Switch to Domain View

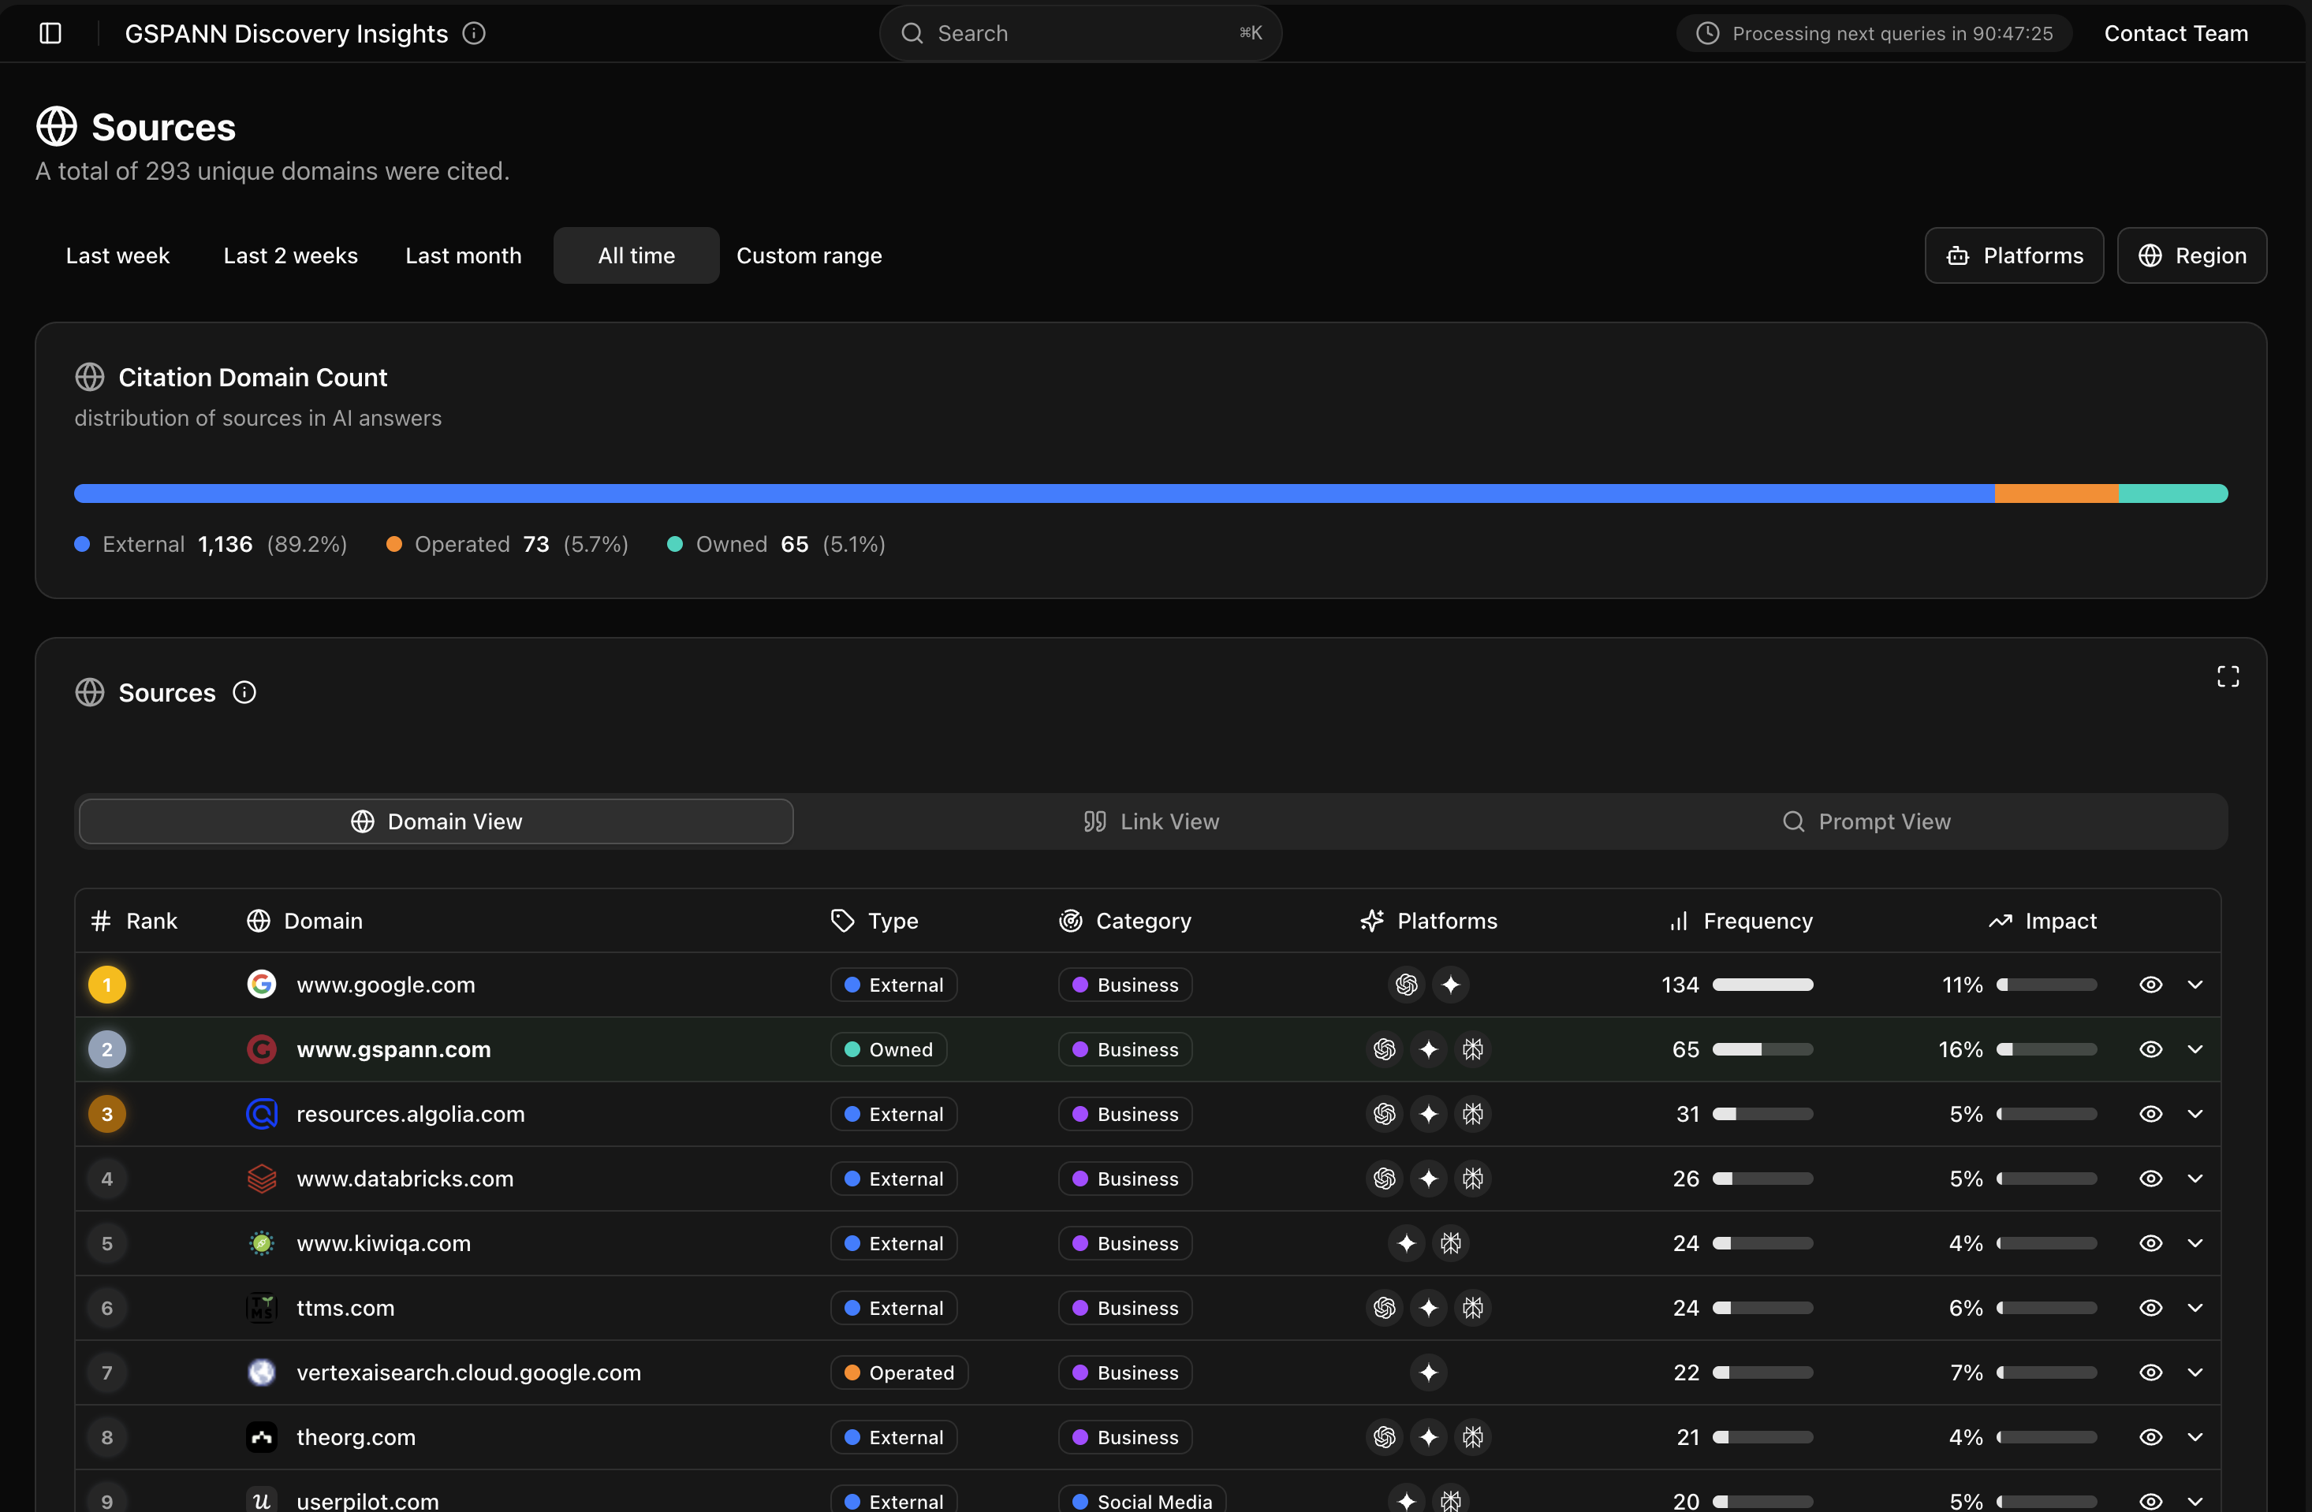click(x=436, y=821)
